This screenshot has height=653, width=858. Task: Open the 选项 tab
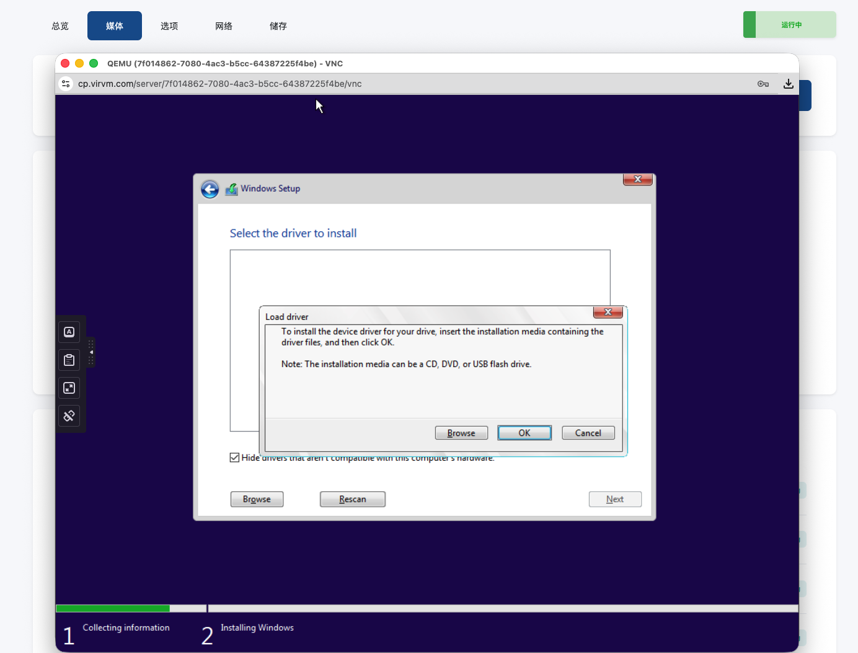(x=169, y=26)
